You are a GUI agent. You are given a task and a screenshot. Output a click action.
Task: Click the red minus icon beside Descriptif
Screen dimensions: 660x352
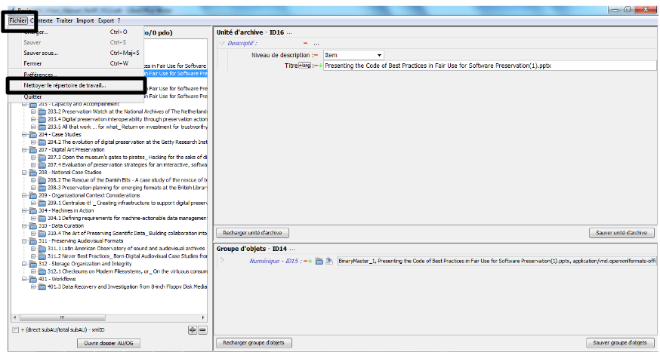point(306,44)
